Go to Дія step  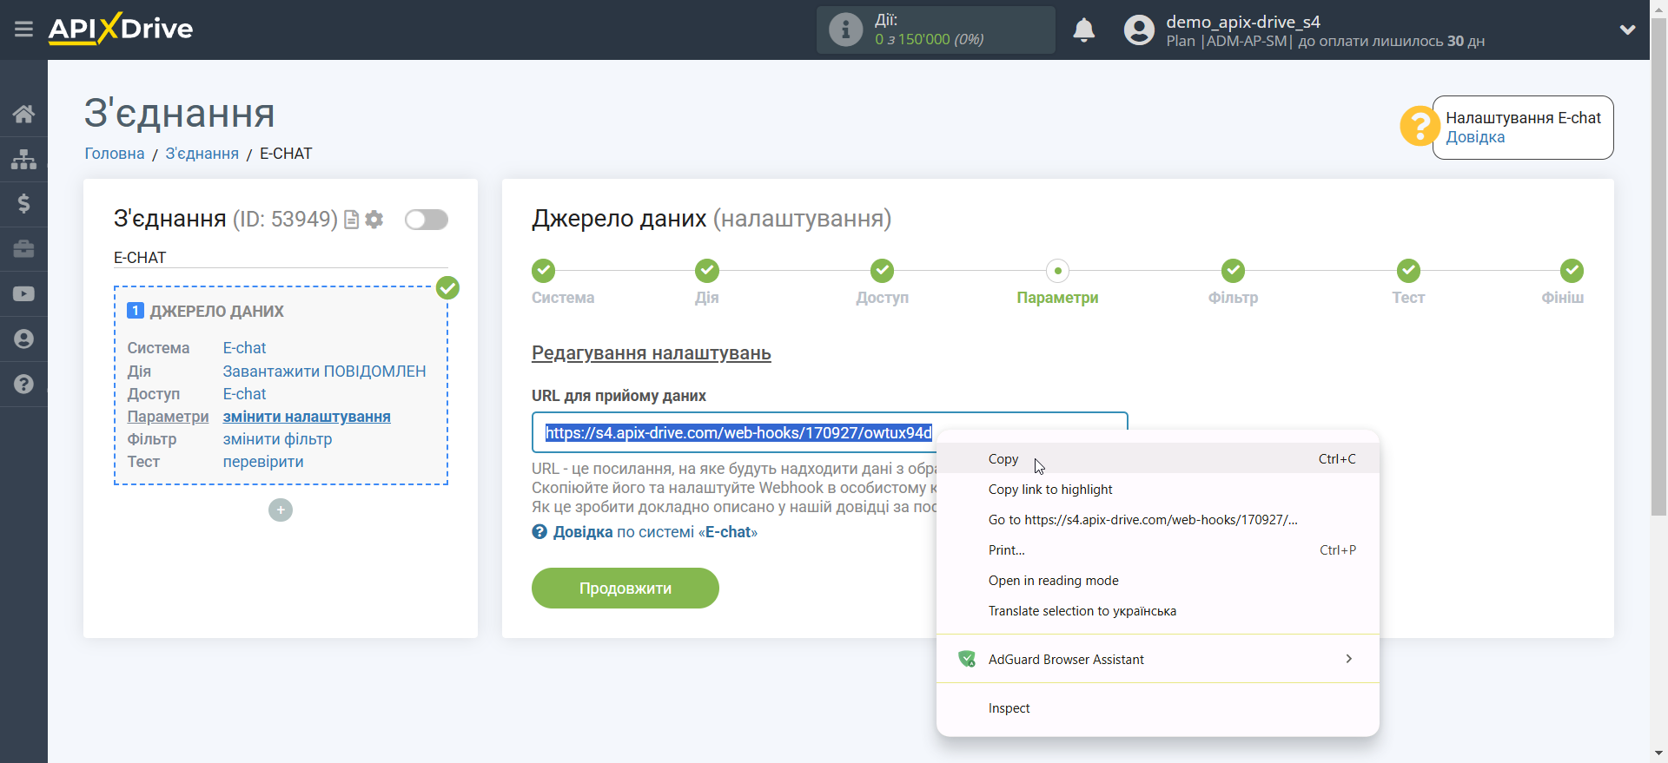707,271
